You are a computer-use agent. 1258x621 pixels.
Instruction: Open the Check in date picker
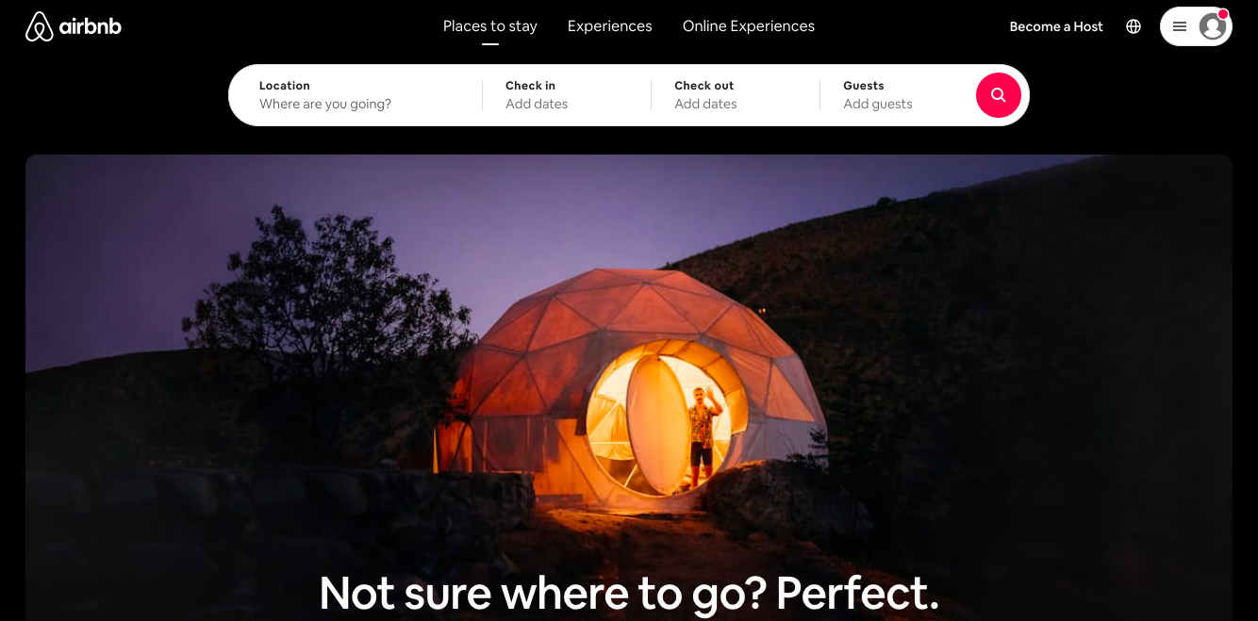[567, 95]
